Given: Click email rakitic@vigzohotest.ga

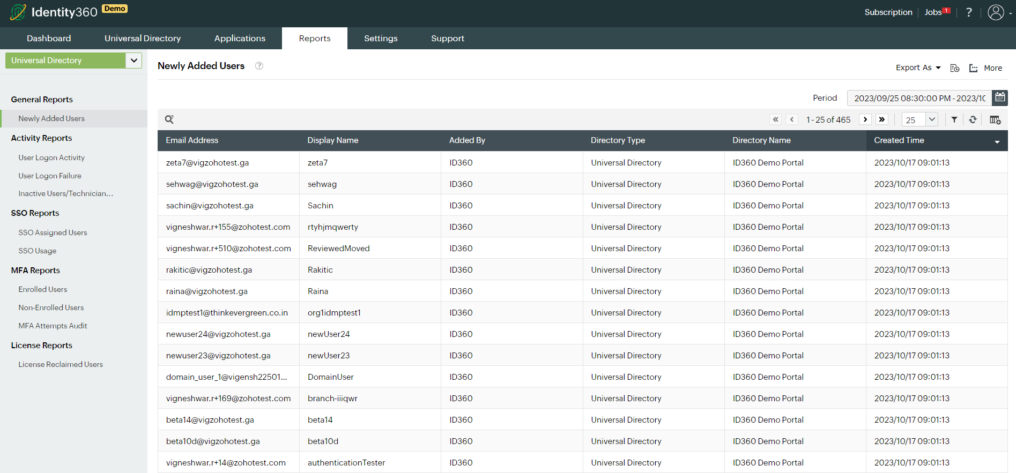Looking at the screenshot, I should tap(209, 270).
